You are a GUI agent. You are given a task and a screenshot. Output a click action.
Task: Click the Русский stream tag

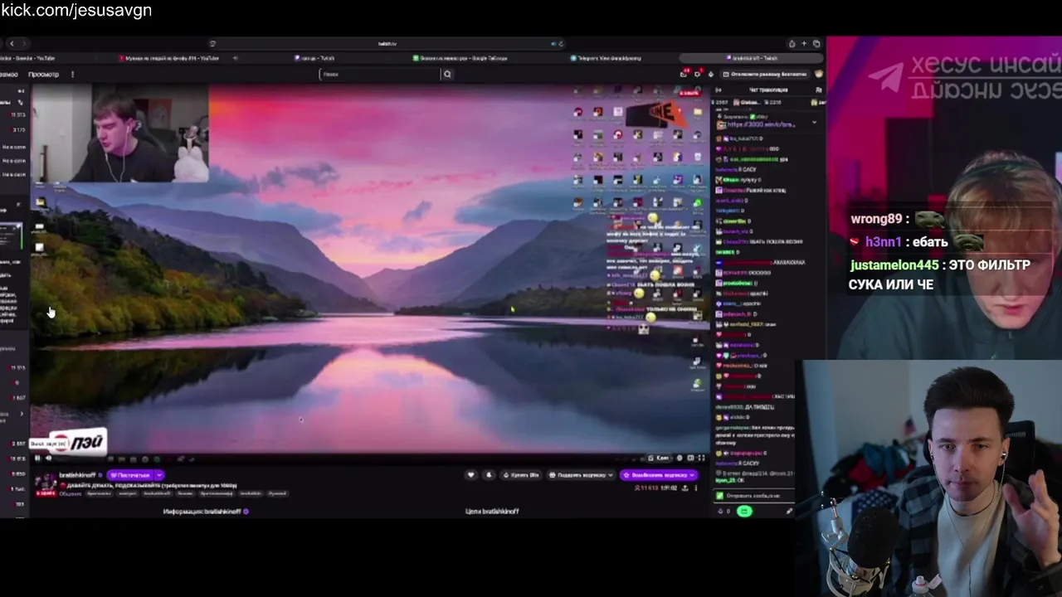pos(277,493)
